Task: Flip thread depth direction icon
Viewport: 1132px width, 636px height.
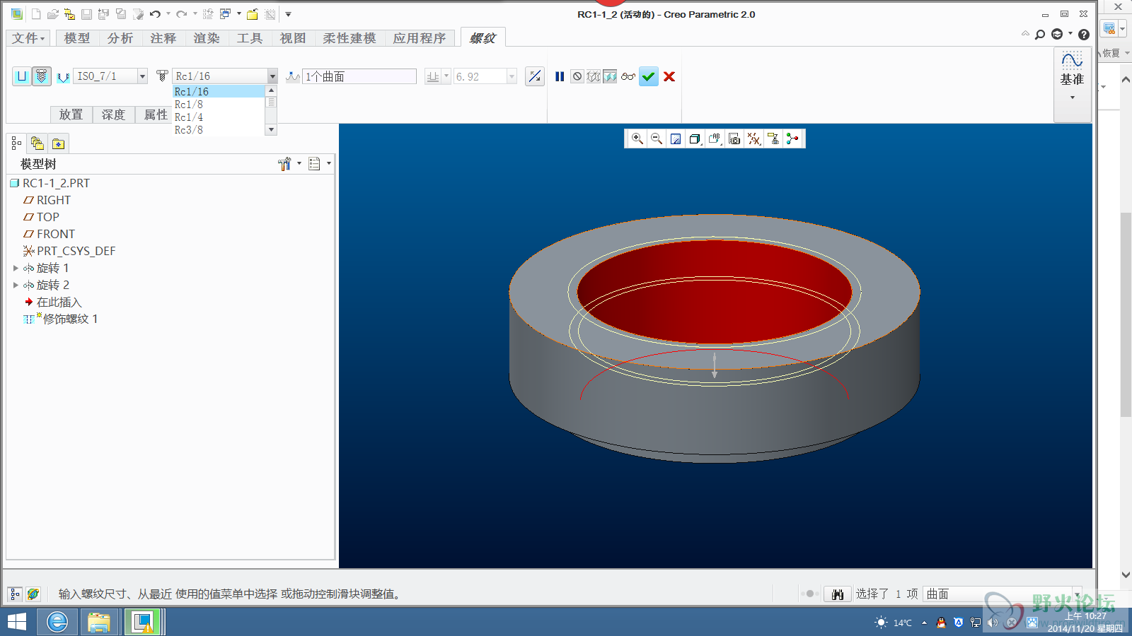Action: 535,76
